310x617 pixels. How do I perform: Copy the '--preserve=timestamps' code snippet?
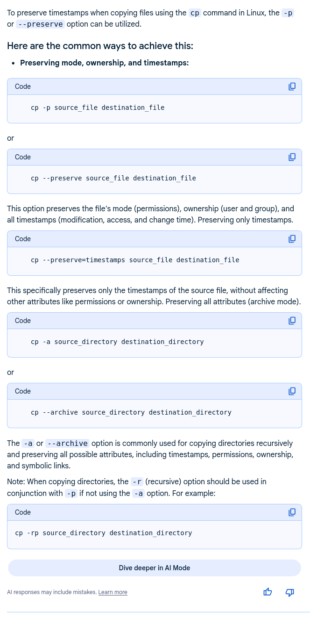point(292,239)
